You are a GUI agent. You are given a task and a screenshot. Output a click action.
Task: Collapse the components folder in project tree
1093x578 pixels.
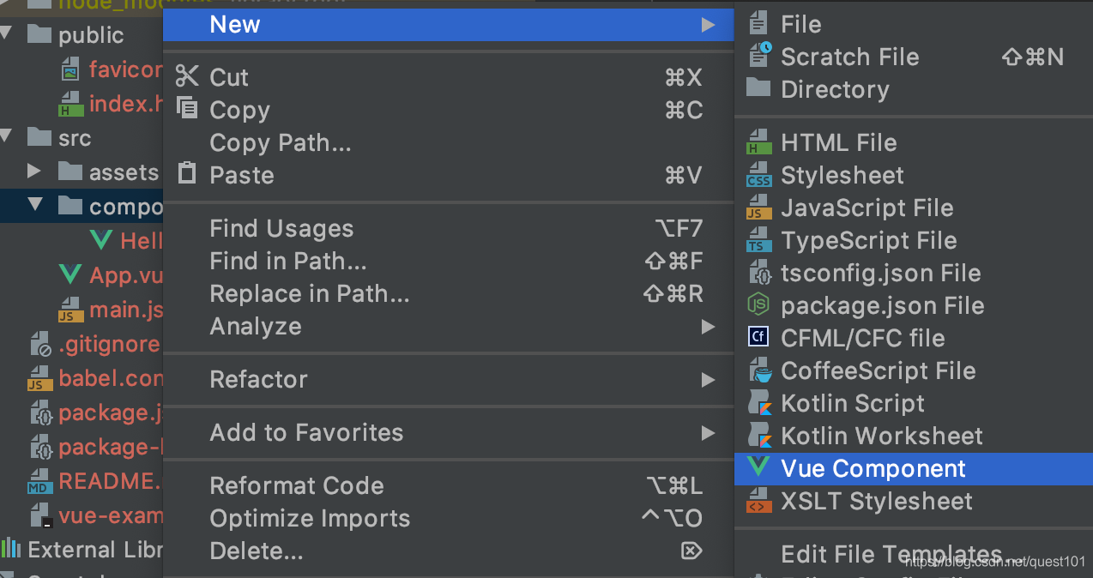tap(35, 206)
